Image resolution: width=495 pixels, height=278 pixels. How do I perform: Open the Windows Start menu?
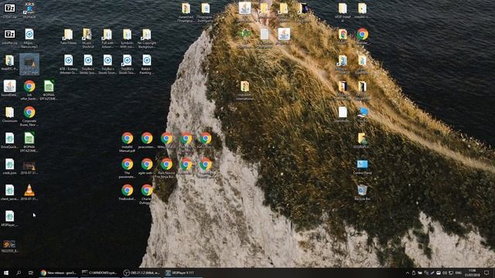(x=6, y=273)
